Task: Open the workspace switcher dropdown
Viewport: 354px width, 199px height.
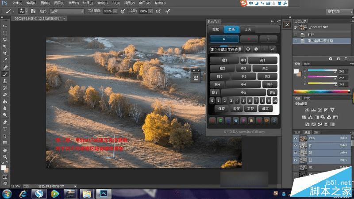Action: click(339, 11)
